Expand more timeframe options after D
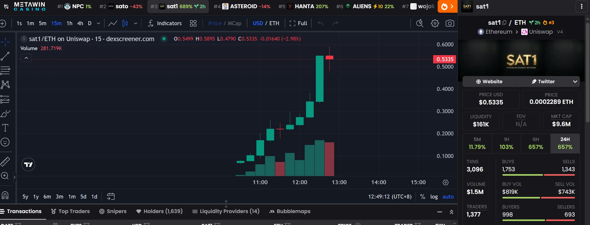The height and width of the screenshot is (225, 590). pyautogui.click(x=98, y=23)
